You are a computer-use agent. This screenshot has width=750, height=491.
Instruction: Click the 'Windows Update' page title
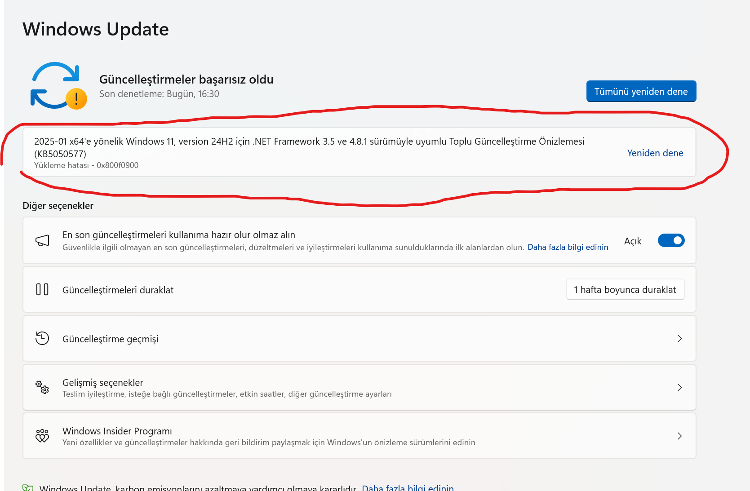click(x=96, y=29)
